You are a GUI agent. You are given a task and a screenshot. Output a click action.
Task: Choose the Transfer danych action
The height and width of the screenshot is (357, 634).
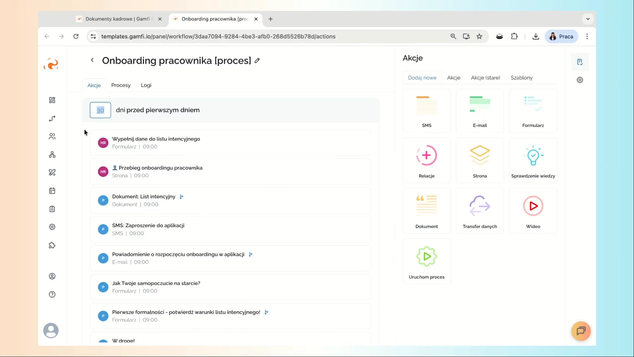pos(479,211)
